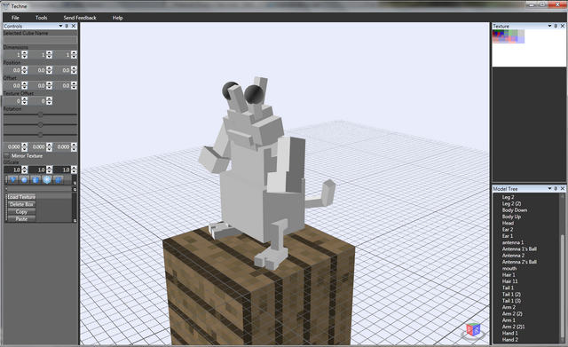Open the Tools menu
The width and height of the screenshot is (568, 347).
coord(42,18)
